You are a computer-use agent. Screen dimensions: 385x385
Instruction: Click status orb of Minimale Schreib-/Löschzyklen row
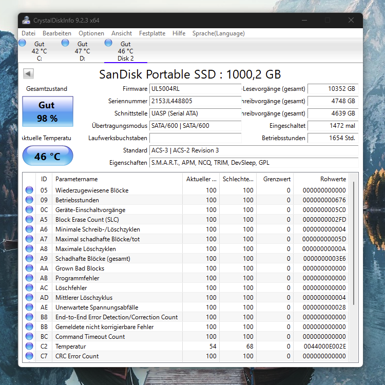29,229
